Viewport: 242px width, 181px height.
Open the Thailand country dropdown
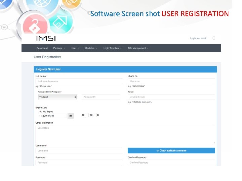pos(57,97)
